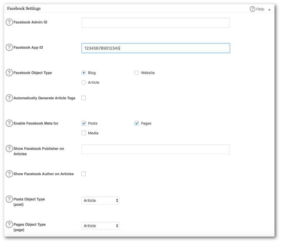281x243 pixels.
Task: Focus the Facebook Publisher on Articles field
Action: point(155,149)
